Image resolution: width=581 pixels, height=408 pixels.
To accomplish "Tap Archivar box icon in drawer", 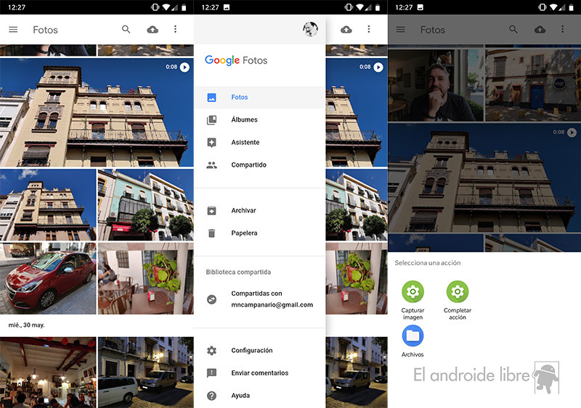I will tap(211, 210).
